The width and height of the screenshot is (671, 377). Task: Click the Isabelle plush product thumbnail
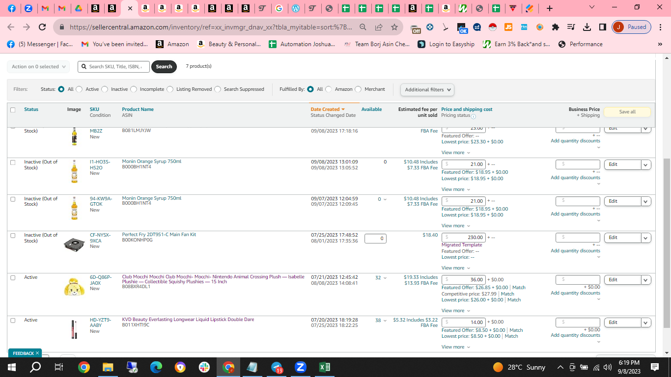coord(74,287)
